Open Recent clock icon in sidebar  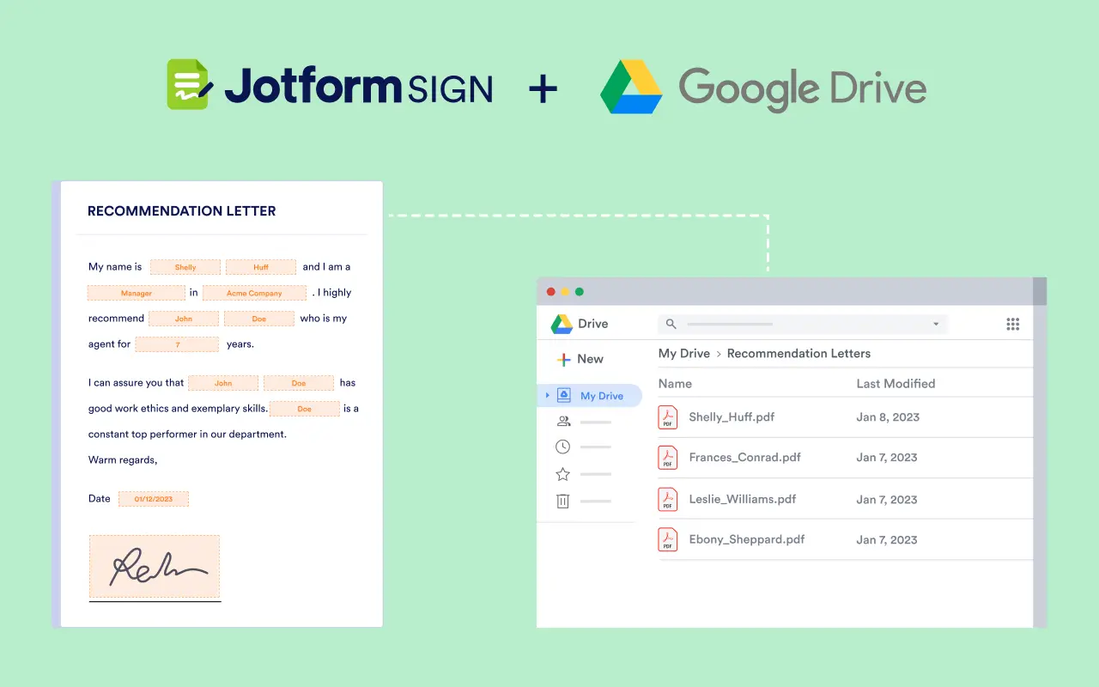click(562, 447)
